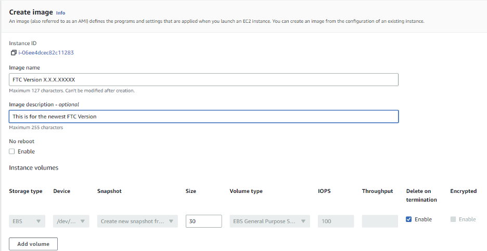Viewport: 487px width, 251px height.
Task: Click the Add volume button
Action: [33, 244]
